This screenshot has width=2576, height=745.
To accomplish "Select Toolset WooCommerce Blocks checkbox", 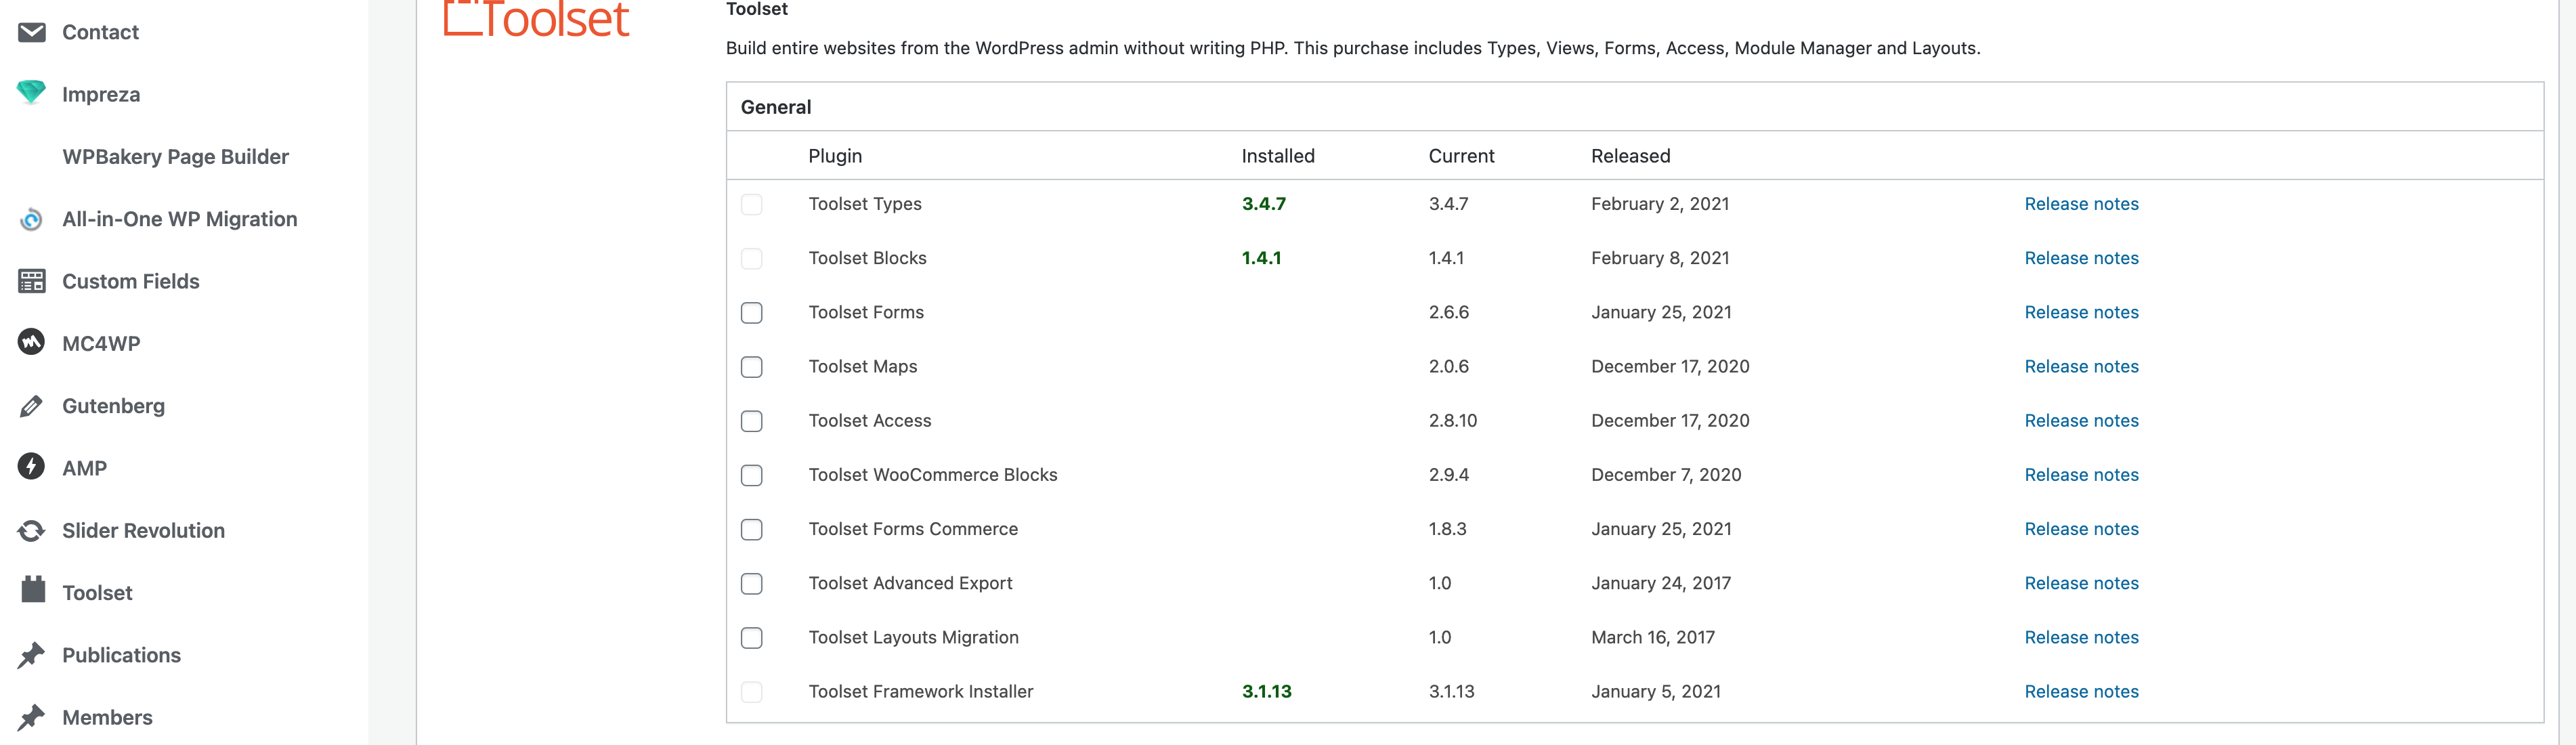I will tap(752, 475).
